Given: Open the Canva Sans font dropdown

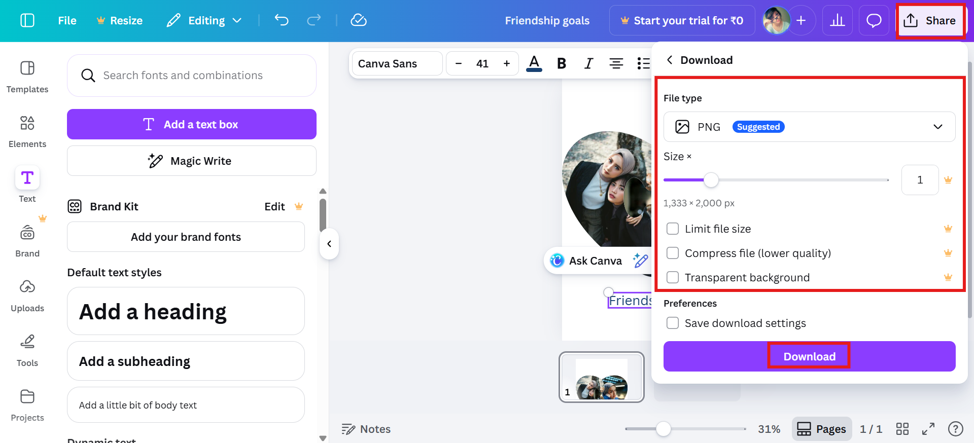Looking at the screenshot, I should 397,63.
